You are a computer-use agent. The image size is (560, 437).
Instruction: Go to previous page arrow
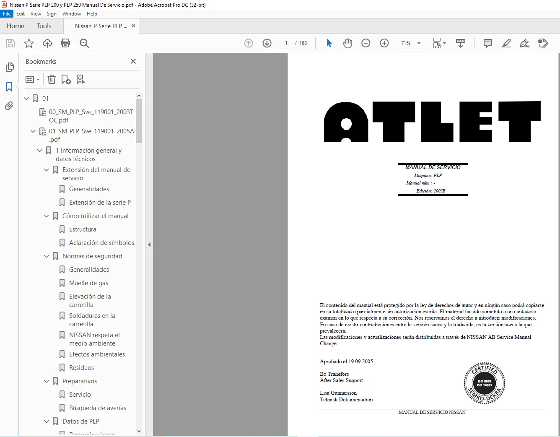pos(249,43)
